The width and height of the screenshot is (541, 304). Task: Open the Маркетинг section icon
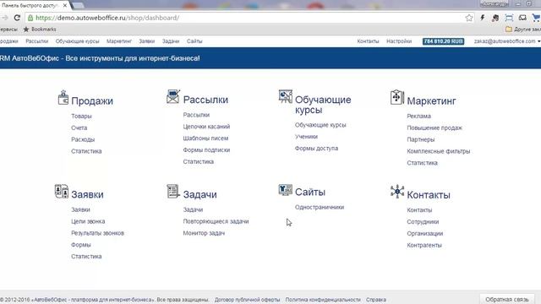click(397, 97)
